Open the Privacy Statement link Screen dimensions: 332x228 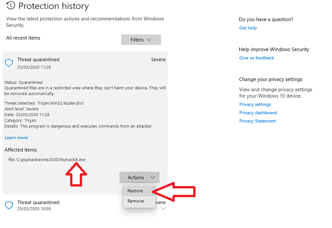pyautogui.click(x=257, y=121)
